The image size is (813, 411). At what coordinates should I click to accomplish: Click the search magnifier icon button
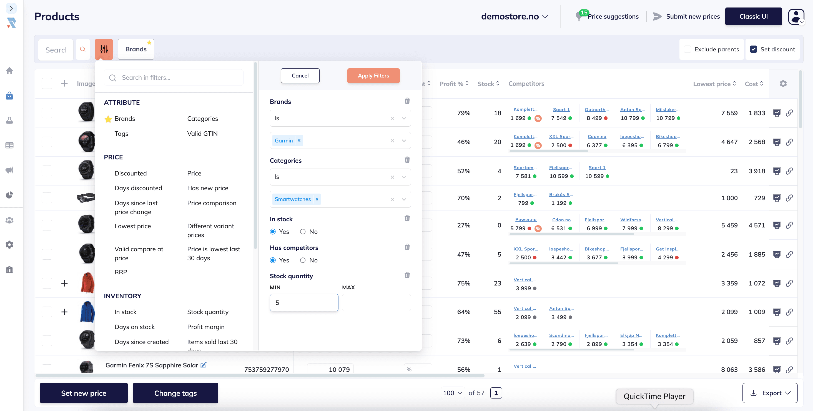click(83, 49)
